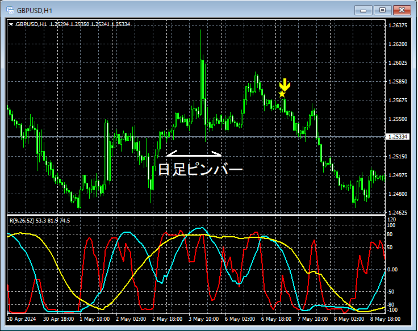
Task: Click the 30 Apr 2024 time label
Action: pos(22,319)
